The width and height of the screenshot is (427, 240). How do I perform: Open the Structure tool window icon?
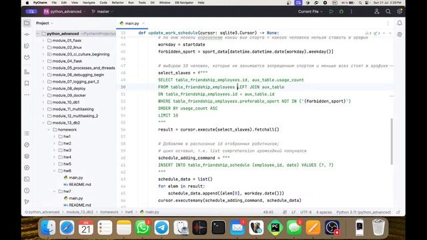[x=27, y=72]
